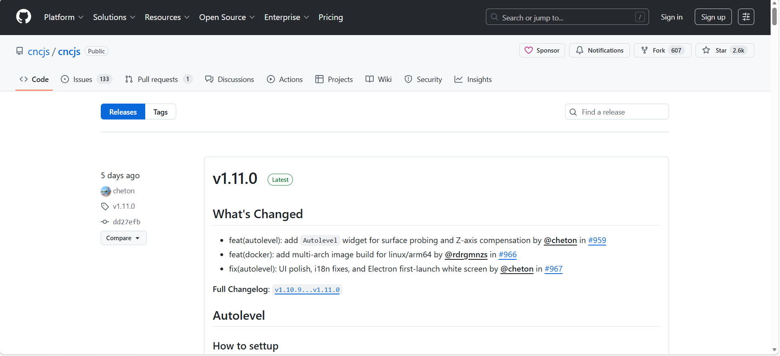
Task: Go to the Issues tab
Action: point(82,80)
